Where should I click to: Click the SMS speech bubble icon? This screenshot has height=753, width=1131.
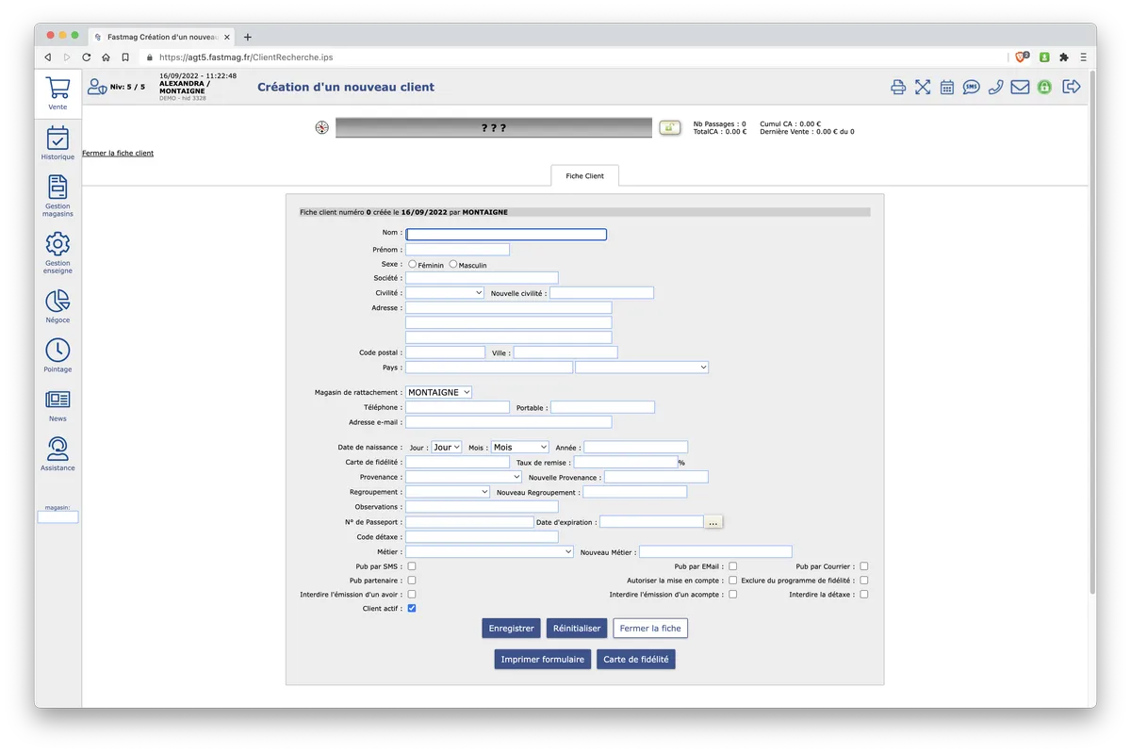(972, 88)
